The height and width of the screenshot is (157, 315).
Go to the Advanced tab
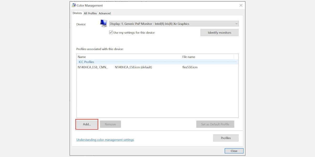pyautogui.click(x=104, y=13)
